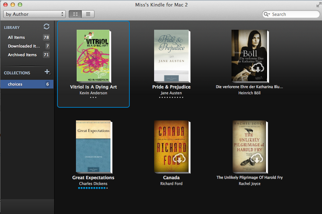The height and width of the screenshot is (214, 322).
Task: Click author name 'Richard Ford'
Action: point(171,184)
